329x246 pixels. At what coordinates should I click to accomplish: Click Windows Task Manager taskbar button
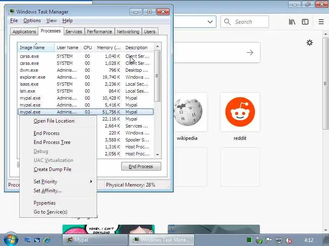click(x=162, y=240)
